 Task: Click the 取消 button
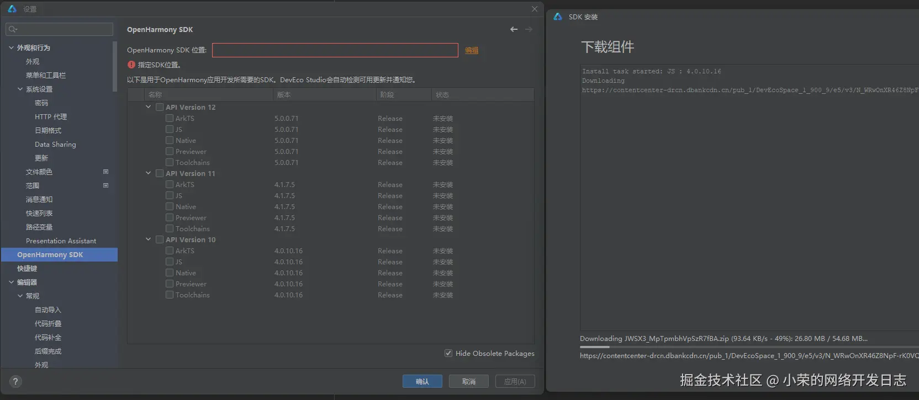pyautogui.click(x=469, y=381)
